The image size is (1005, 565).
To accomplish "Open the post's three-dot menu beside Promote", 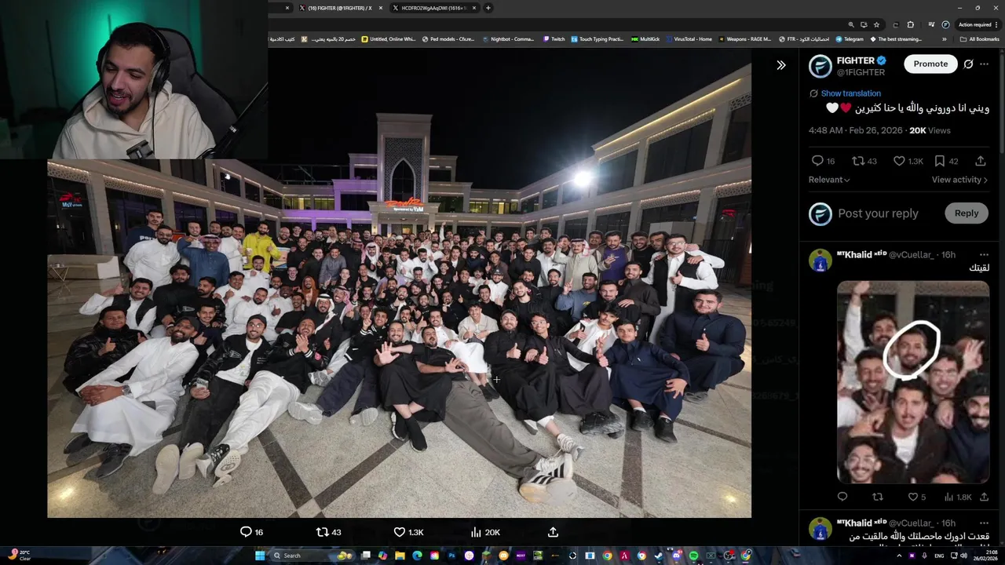I will [985, 64].
